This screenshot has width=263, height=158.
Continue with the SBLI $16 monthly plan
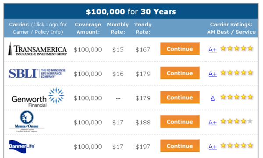pyautogui.click(x=180, y=73)
